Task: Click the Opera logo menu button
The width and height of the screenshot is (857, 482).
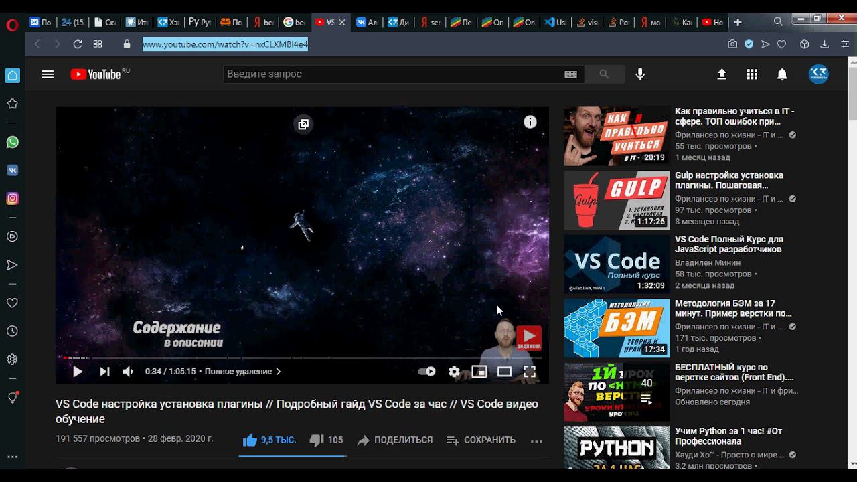Action: (12, 25)
